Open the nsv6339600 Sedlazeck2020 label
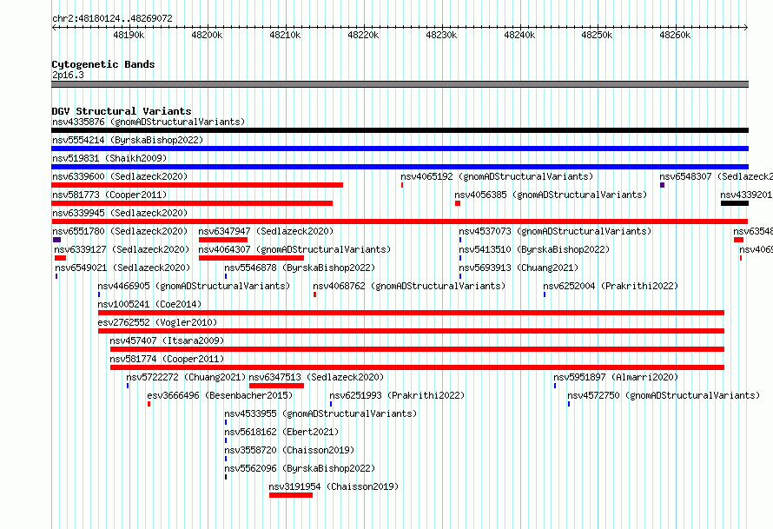This screenshot has width=773, height=529. 120,176
